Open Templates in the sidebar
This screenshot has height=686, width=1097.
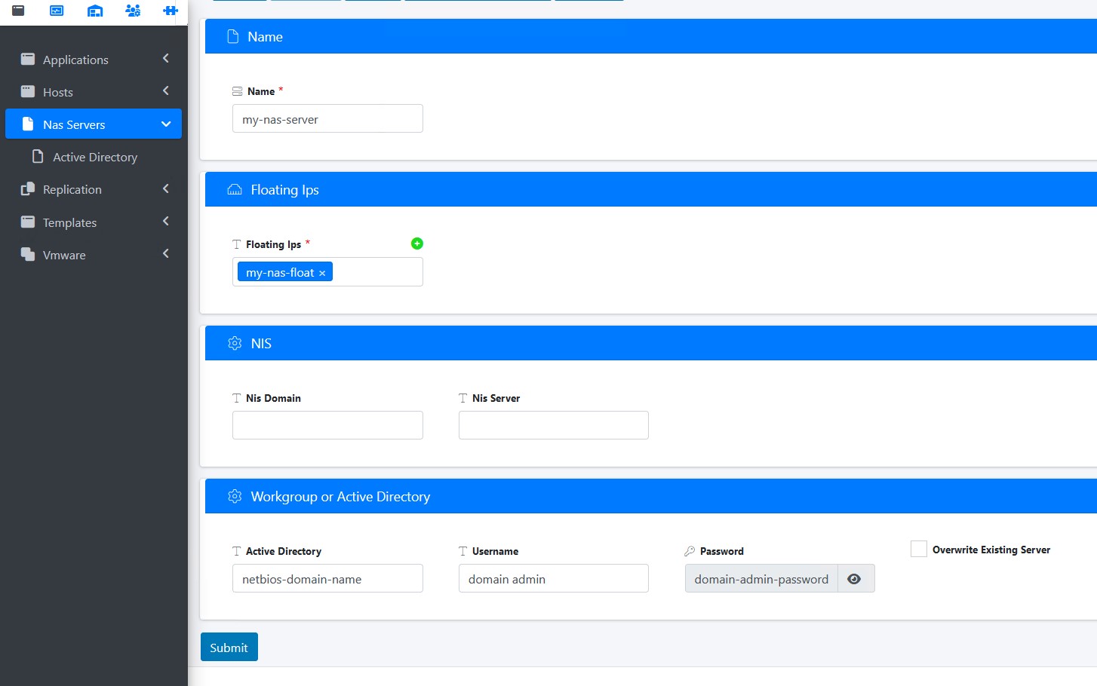(94, 222)
